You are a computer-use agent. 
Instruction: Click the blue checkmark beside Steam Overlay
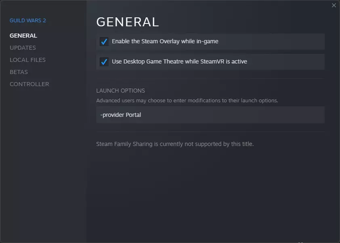click(104, 42)
